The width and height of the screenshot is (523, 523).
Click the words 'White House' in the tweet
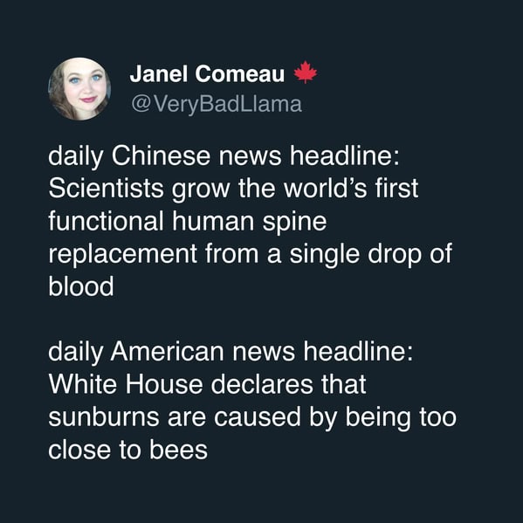126,384
